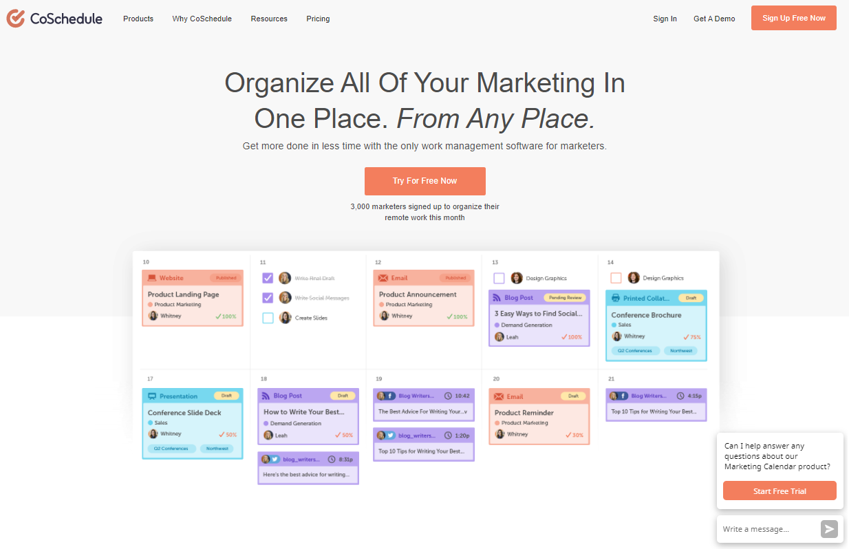Click the send message arrow icon
Screen dimensions: 849x549
tap(829, 529)
